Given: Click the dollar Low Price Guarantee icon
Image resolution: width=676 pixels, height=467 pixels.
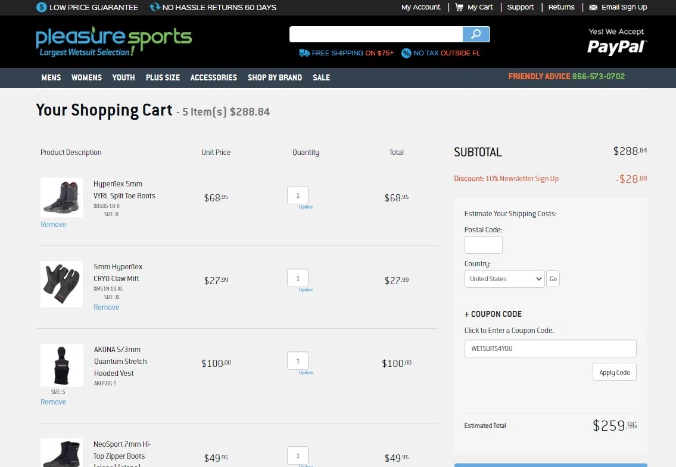Looking at the screenshot, I should tap(41, 7).
